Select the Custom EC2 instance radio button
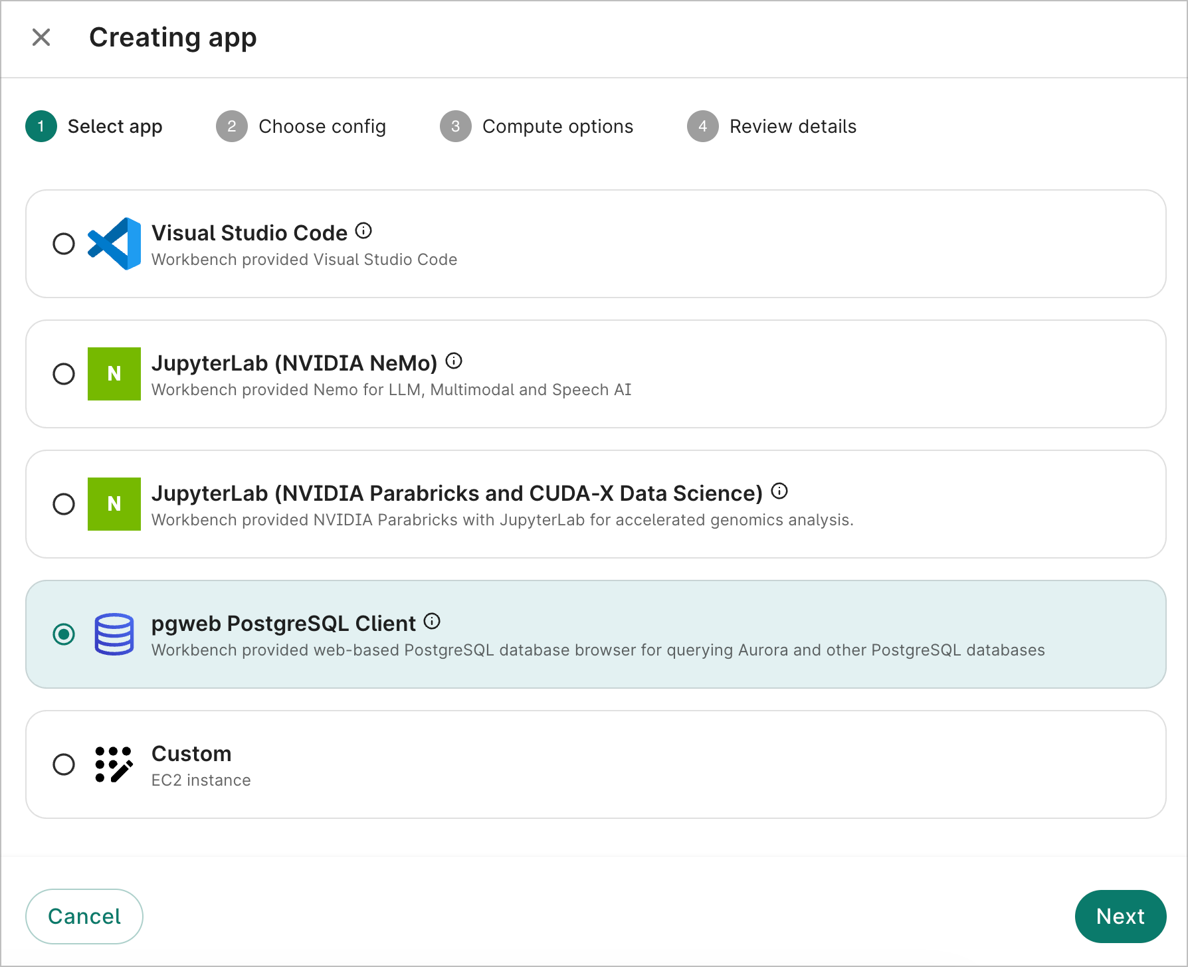The width and height of the screenshot is (1188, 967). tap(64, 764)
